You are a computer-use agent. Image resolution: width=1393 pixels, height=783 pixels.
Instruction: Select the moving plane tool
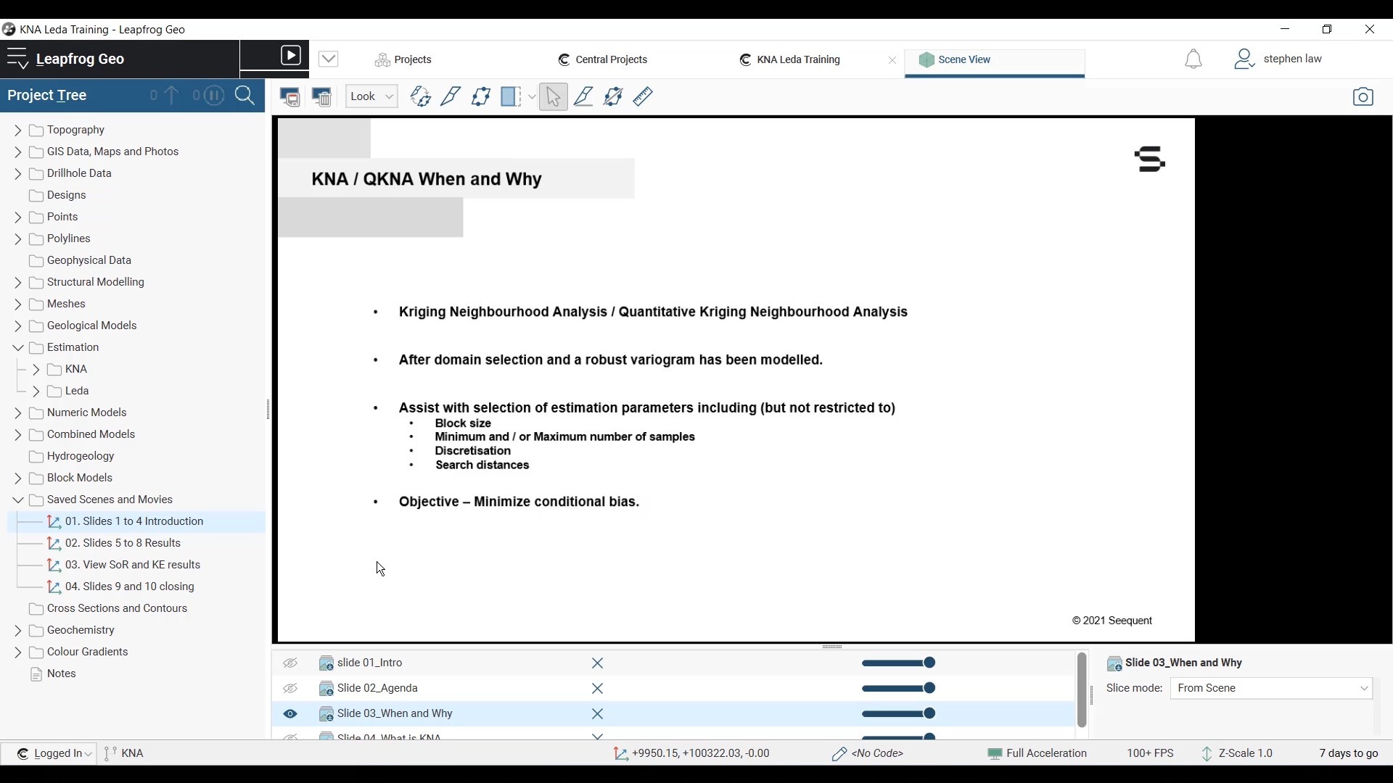[480, 96]
